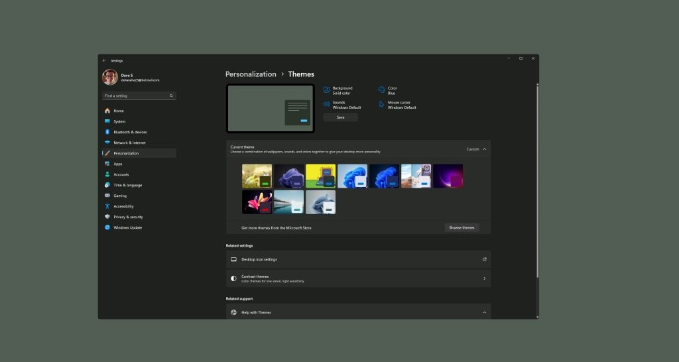Image resolution: width=679 pixels, height=362 pixels.
Task: Click the Personalization paintbrush icon
Action: tap(107, 153)
